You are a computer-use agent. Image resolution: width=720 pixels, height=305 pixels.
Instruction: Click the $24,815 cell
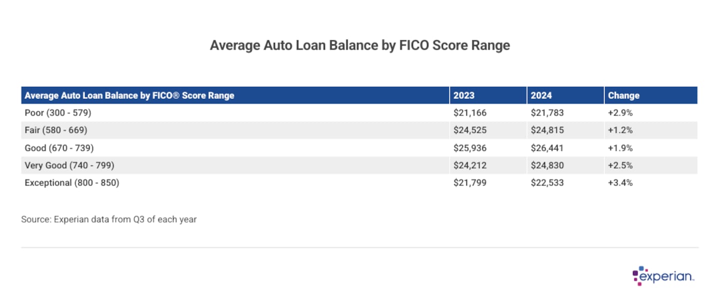pyautogui.click(x=547, y=130)
